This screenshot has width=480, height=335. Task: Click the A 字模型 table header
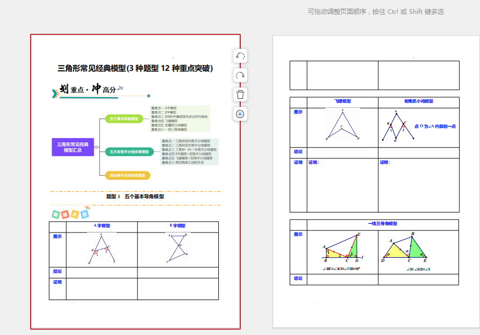click(102, 226)
